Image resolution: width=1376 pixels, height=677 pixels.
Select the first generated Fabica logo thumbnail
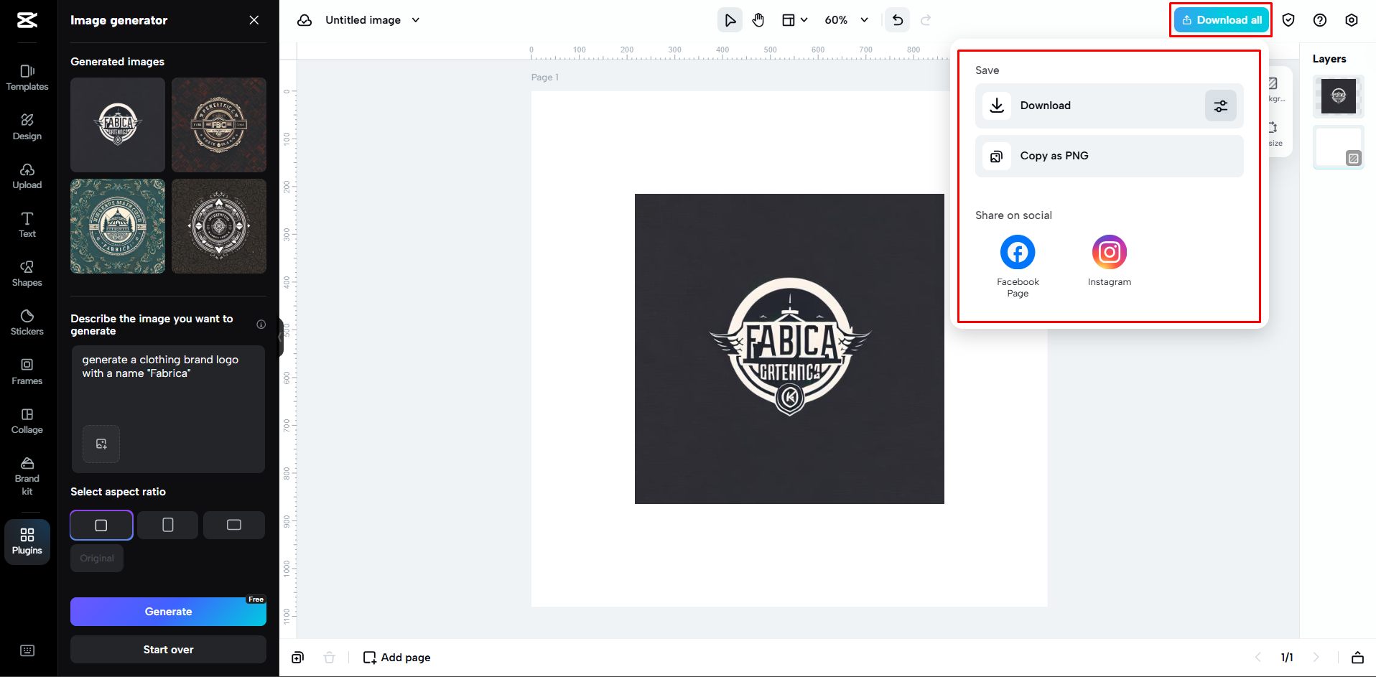coord(117,124)
